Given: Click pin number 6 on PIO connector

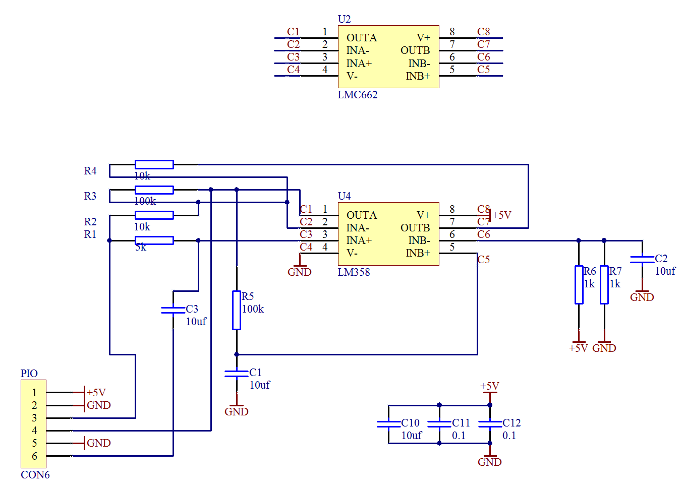Looking at the screenshot, I should tap(34, 456).
